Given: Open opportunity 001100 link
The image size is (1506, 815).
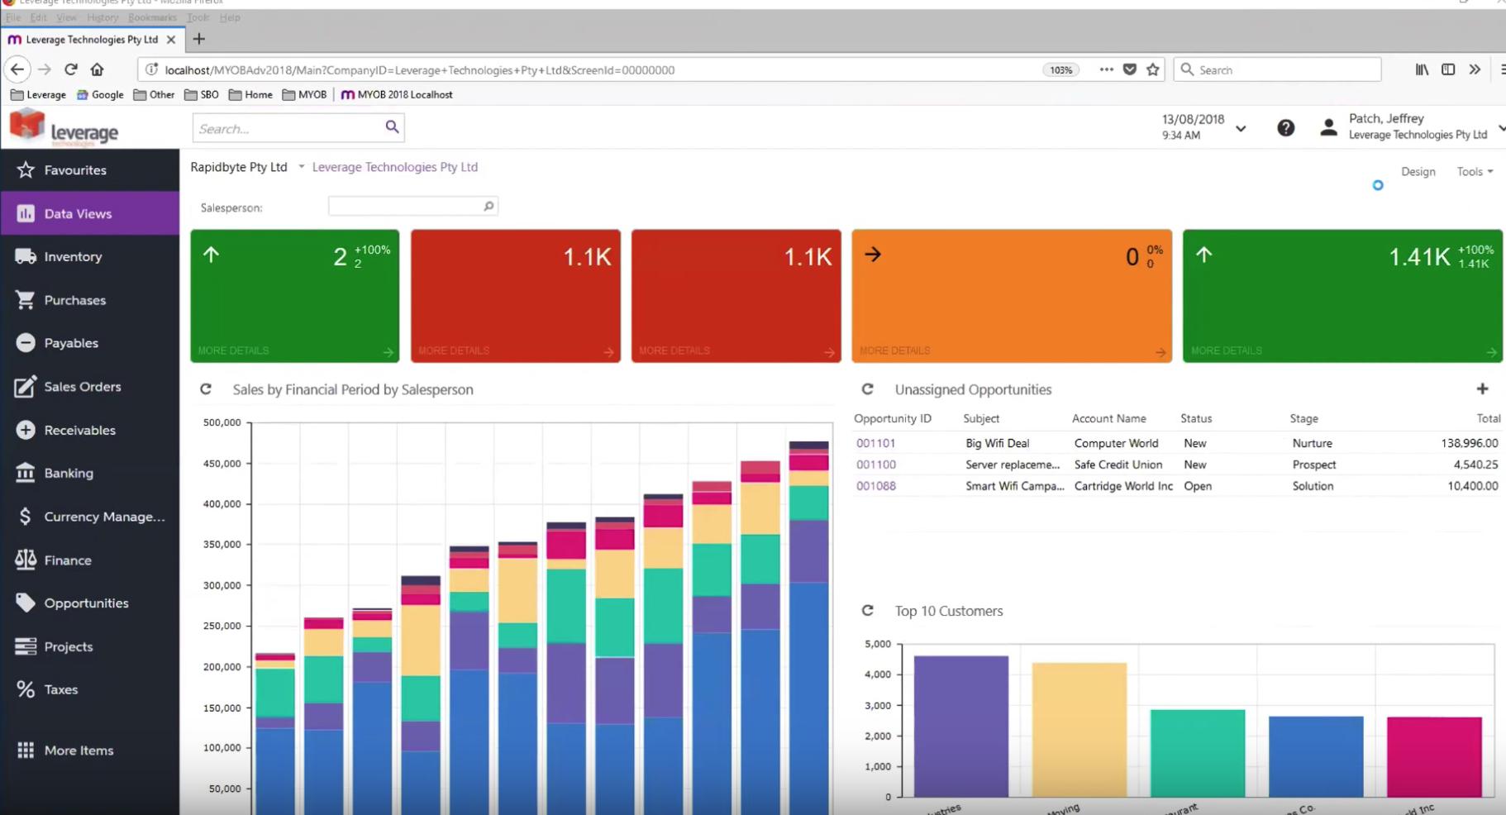Looking at the screenshot, I should [875, 465].
